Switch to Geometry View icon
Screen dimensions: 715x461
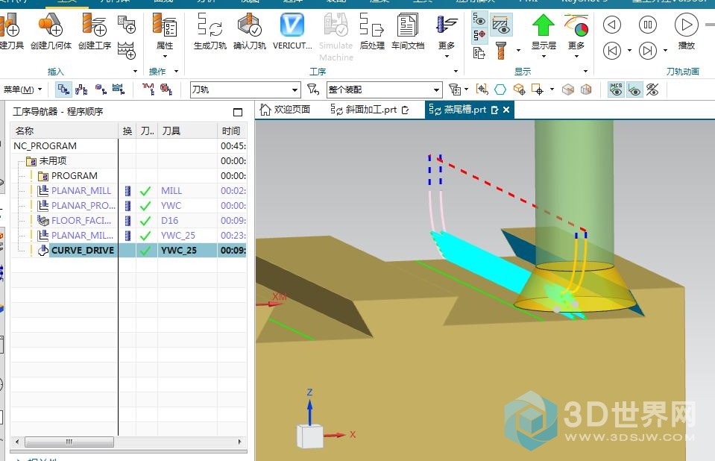click(x=101, y=90)
